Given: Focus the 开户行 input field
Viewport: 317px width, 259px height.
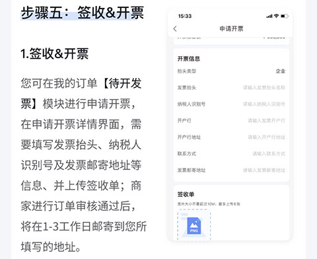Looking at the screenshot, I should point(266,120).
